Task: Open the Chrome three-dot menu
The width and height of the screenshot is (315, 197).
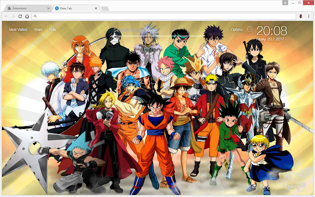Action: pyautogui.click(x=309, y=16)
